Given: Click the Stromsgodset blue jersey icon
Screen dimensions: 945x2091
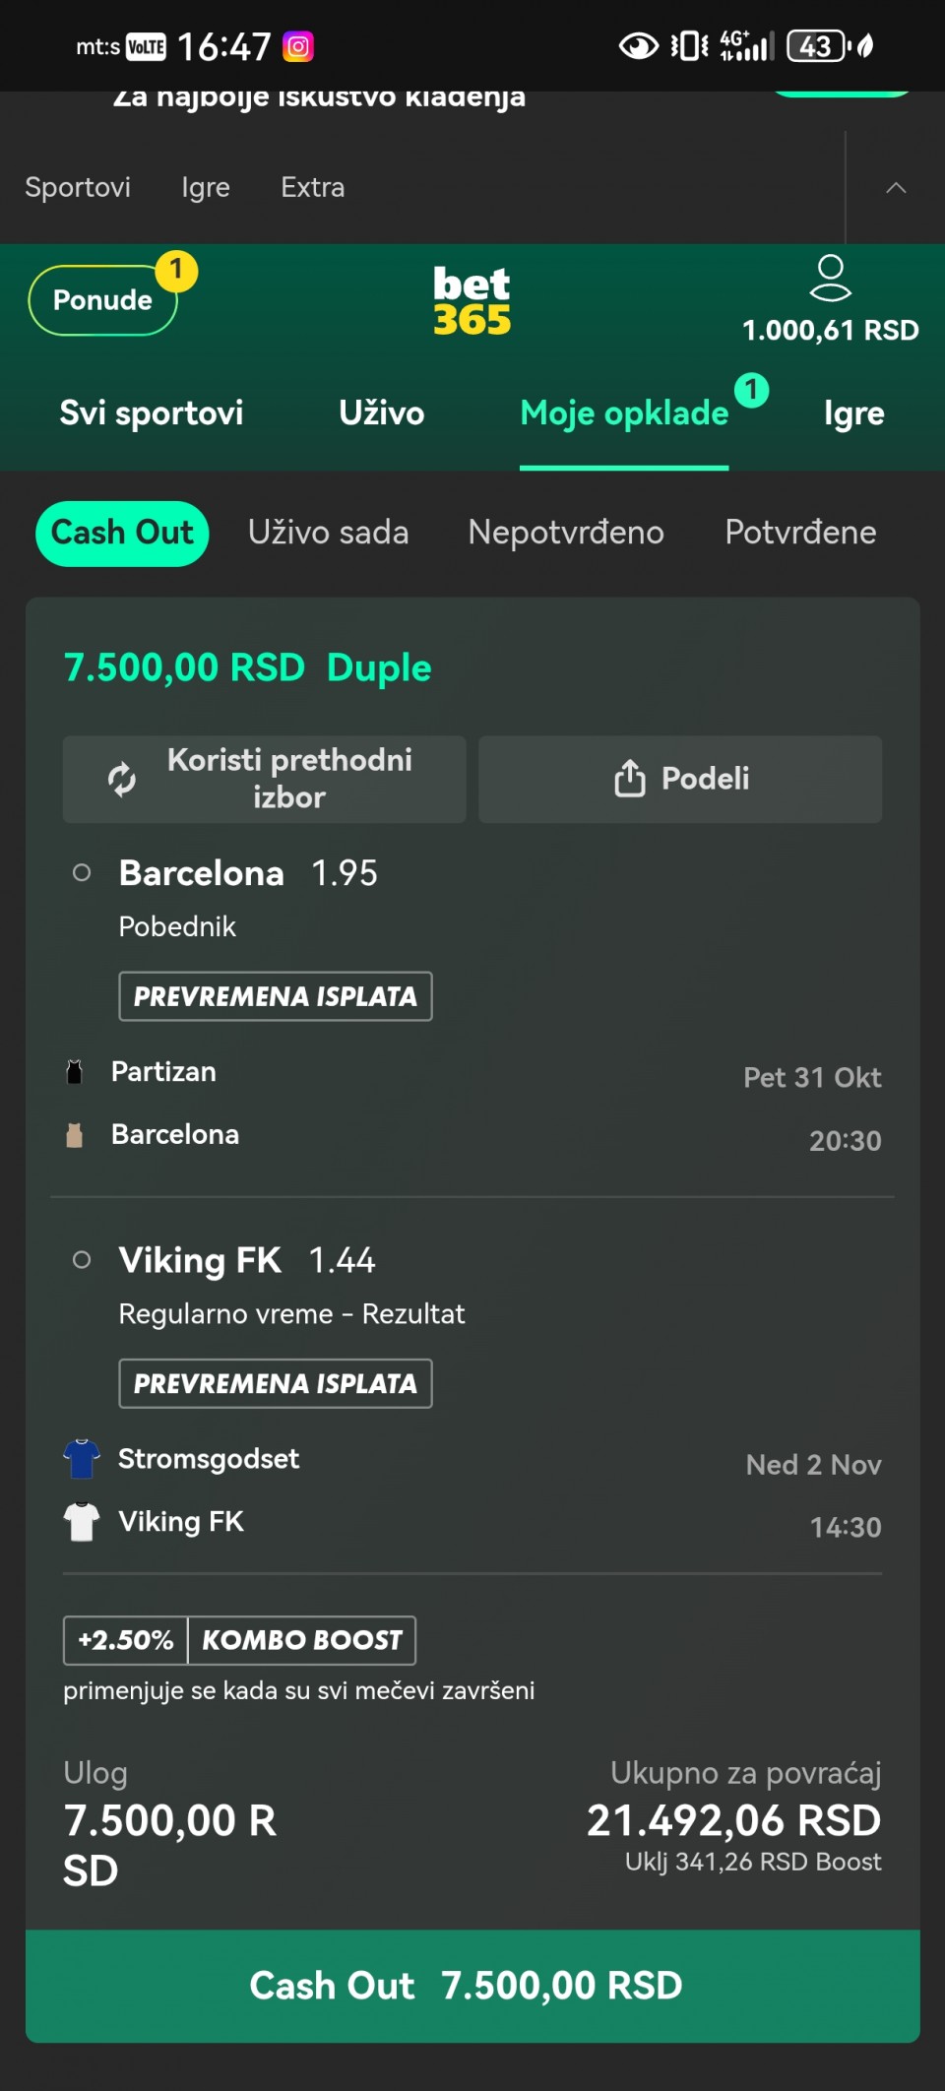Looking at the screenshot, I should [82, 1459].
